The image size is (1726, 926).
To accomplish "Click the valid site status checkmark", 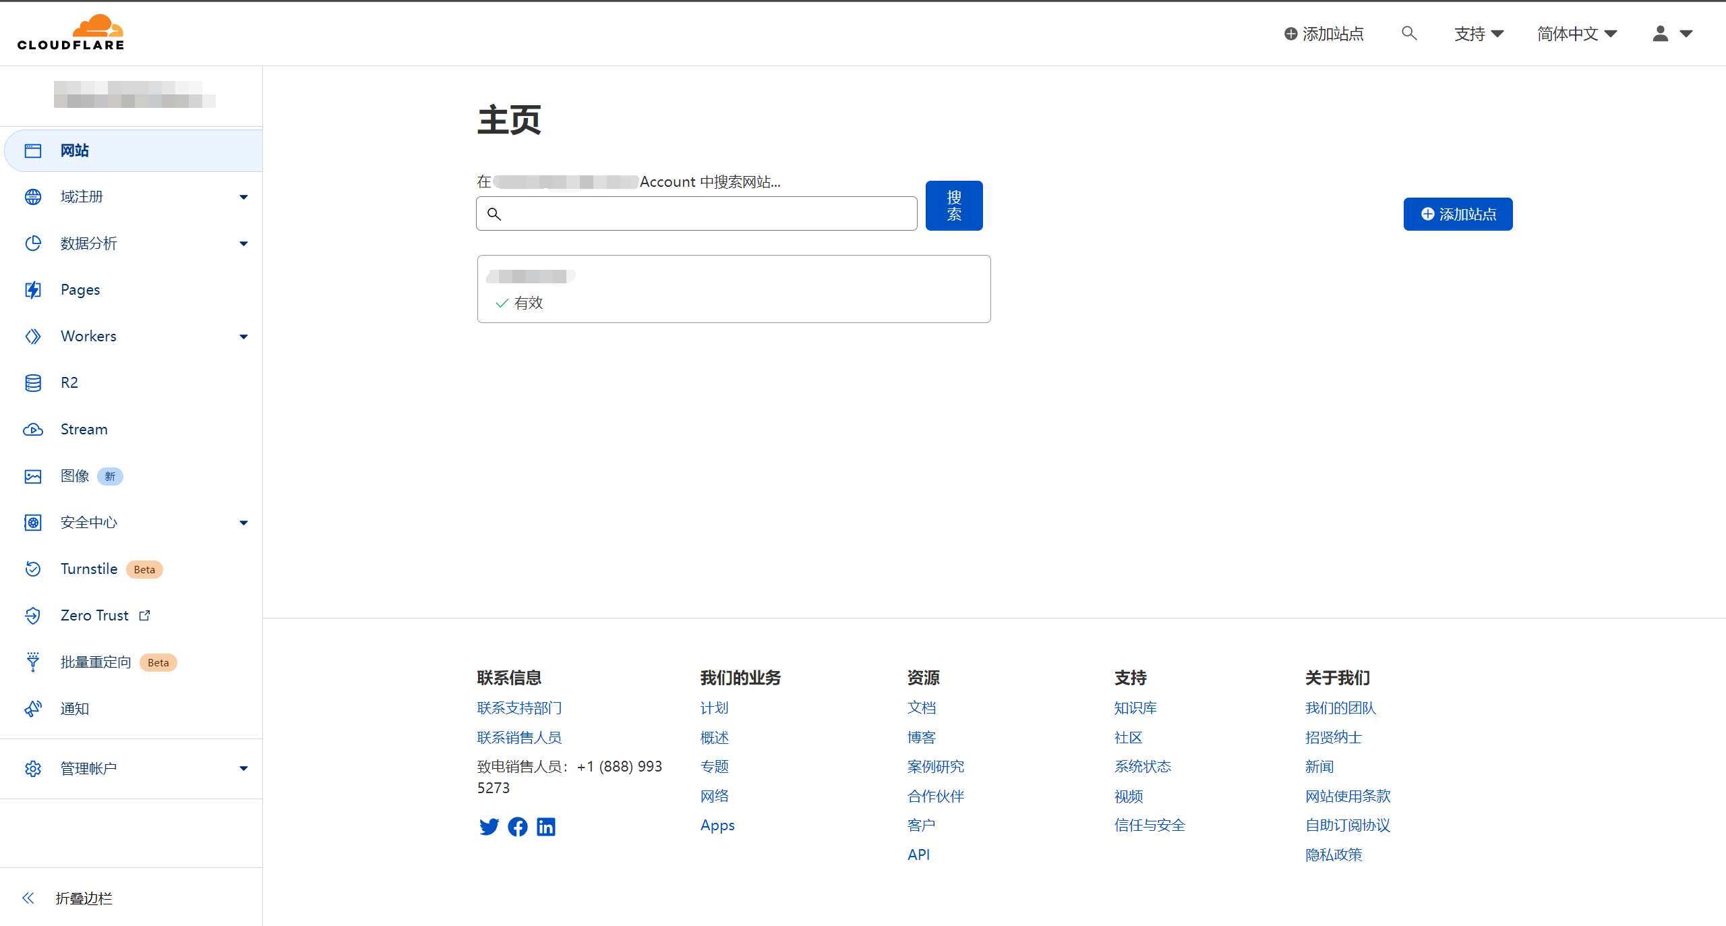I will tap(500, 303).
